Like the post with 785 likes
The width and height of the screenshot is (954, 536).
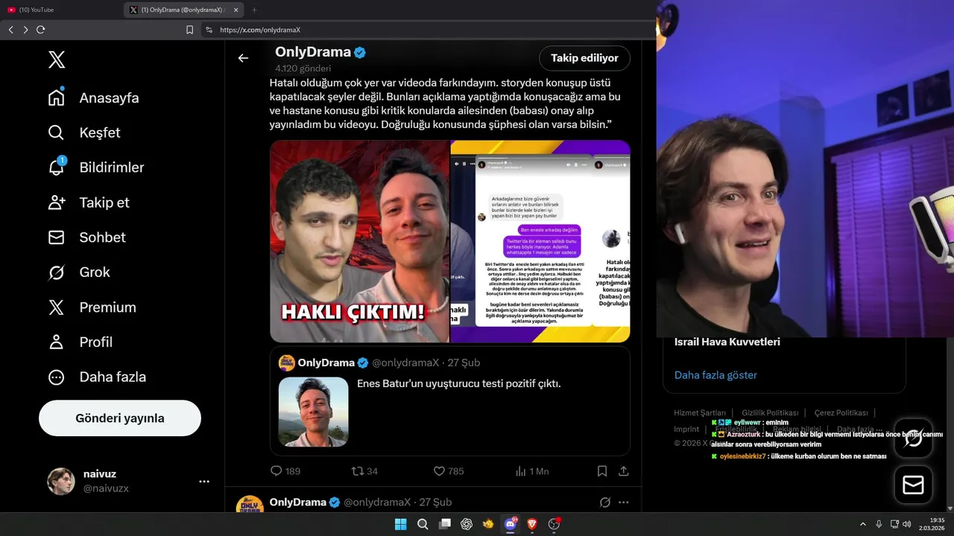coord(449,471)
